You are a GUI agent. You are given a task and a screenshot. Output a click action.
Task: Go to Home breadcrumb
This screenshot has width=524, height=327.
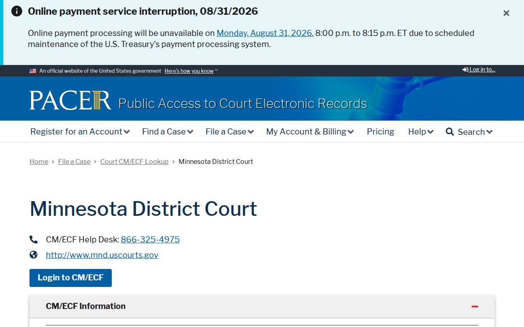(39, 161)
